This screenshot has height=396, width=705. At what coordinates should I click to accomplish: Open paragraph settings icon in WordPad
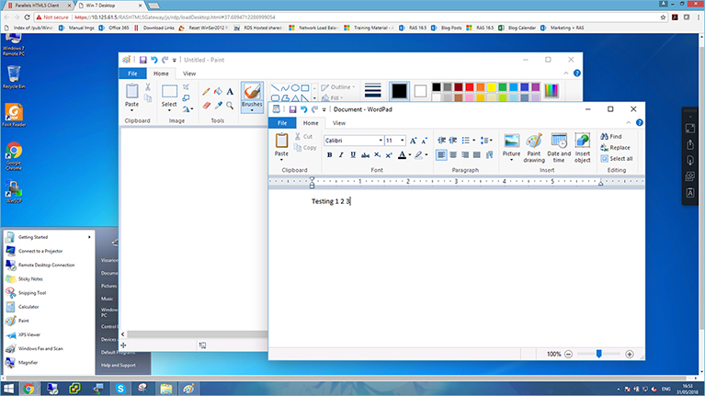pyautogui.click(x=489, y=155)
